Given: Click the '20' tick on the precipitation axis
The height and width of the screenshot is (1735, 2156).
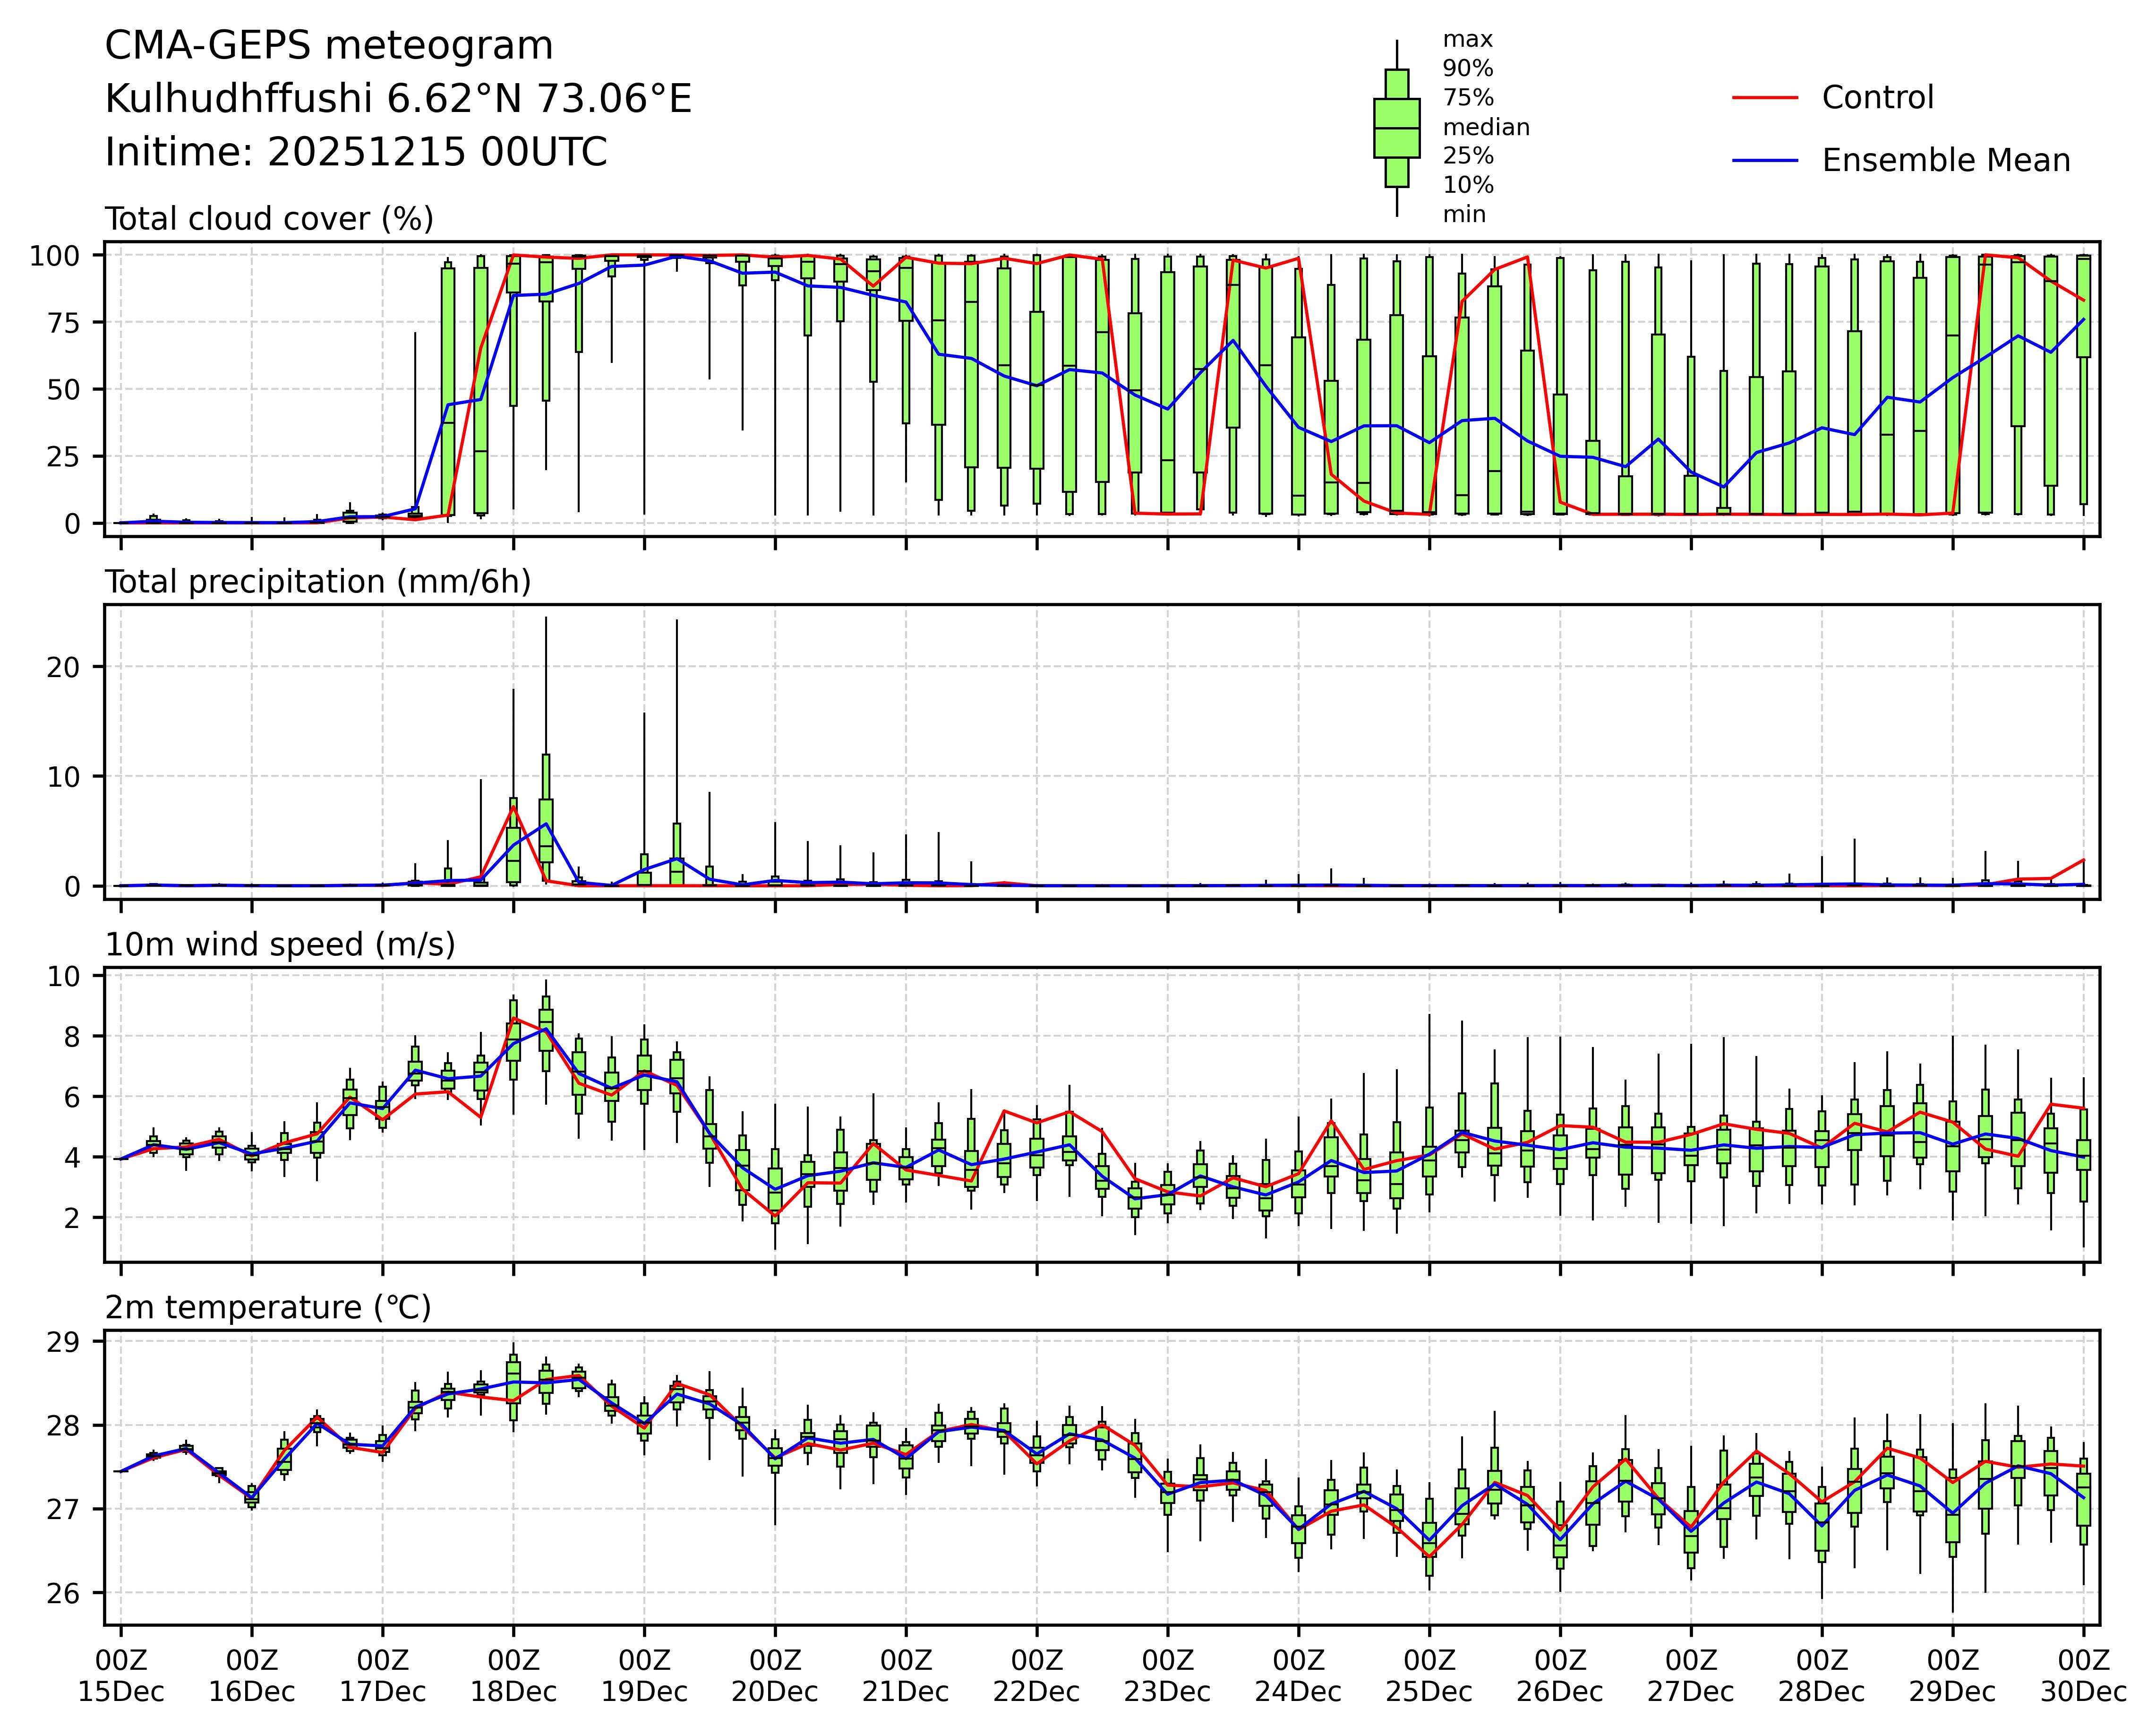Looking at the screenshot, I should coord(62,667).
